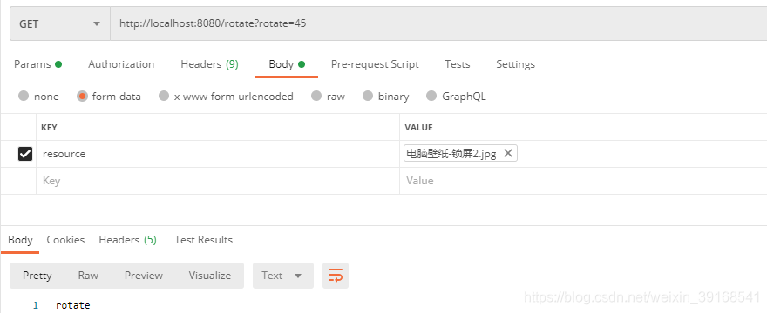The height and width of the screenshot is (313, 767).
Task: Select the raw body type
Action: (328, 97)
